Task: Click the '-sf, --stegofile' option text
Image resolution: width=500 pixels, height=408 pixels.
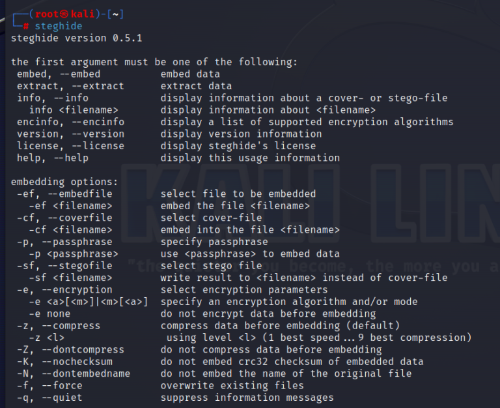Action: pos(64,266)
